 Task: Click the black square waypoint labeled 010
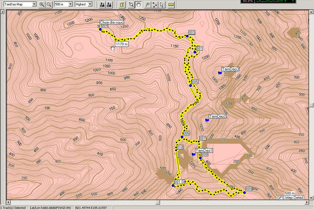coord(176,150)
